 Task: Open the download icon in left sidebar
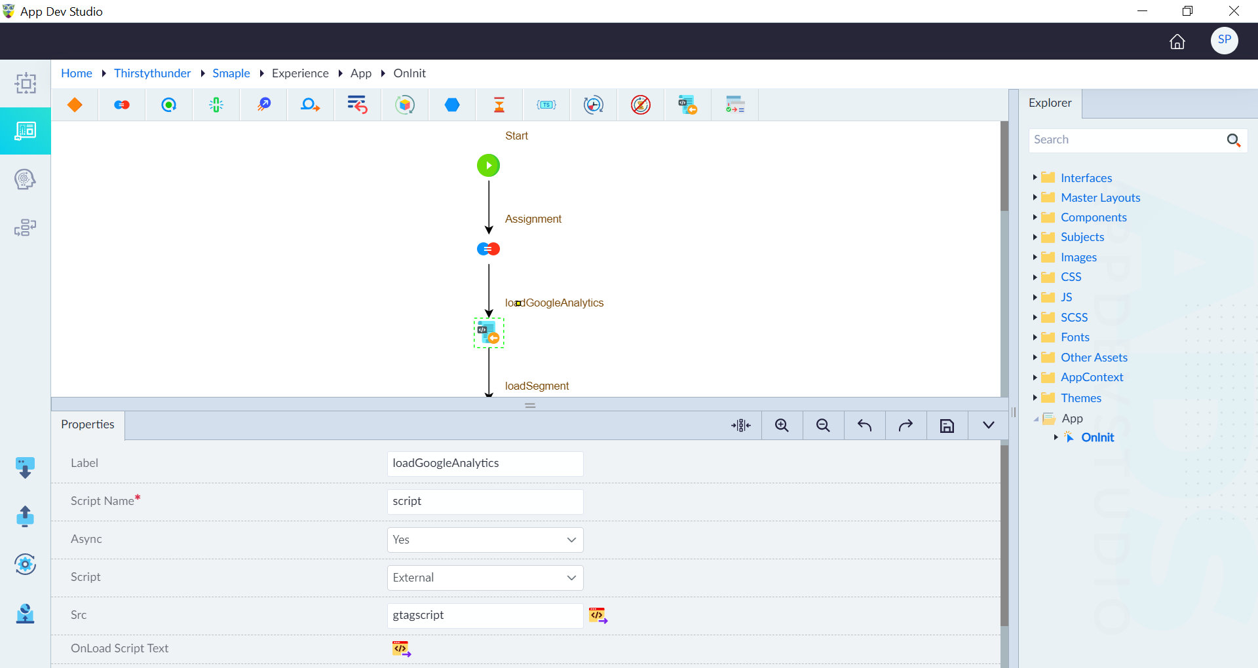(x=25, y=468)
